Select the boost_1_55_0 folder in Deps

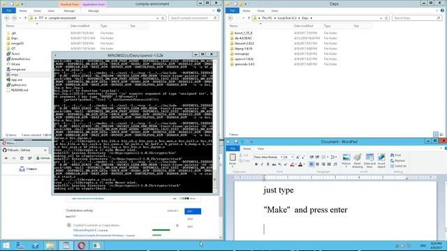(x=243, y=33)
